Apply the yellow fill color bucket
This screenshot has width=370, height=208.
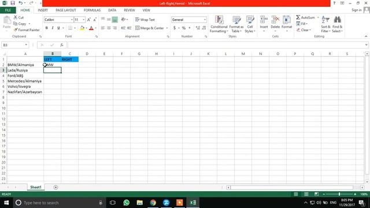pos(82,28)
